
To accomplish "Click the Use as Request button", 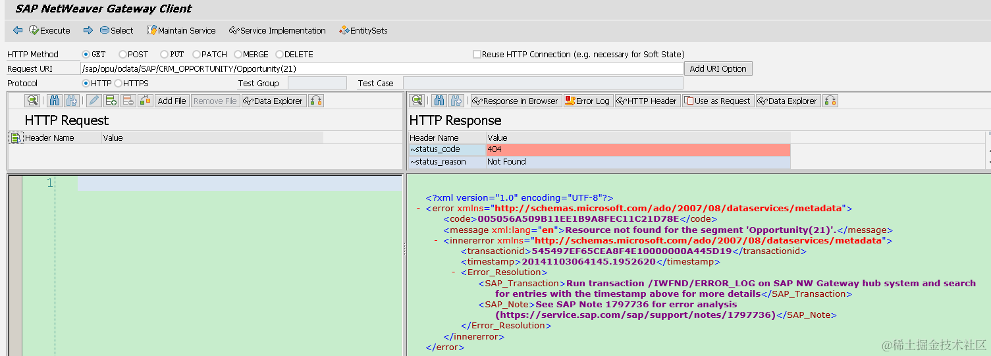I will point(718,101).
